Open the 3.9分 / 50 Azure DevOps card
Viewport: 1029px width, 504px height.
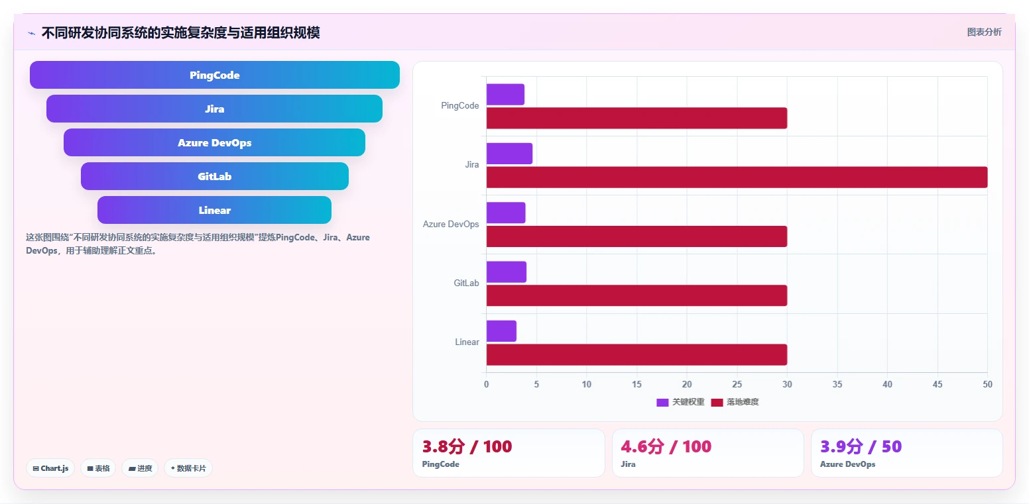pyautogui.click(x=906, y=453)
